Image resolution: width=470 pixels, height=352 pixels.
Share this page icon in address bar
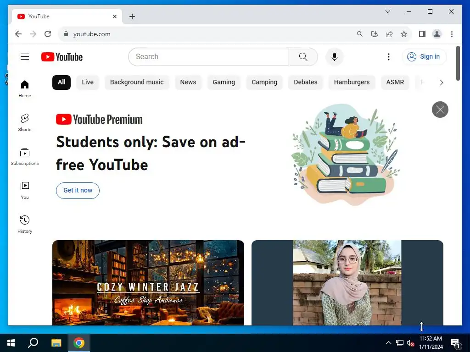coord(389,34)
